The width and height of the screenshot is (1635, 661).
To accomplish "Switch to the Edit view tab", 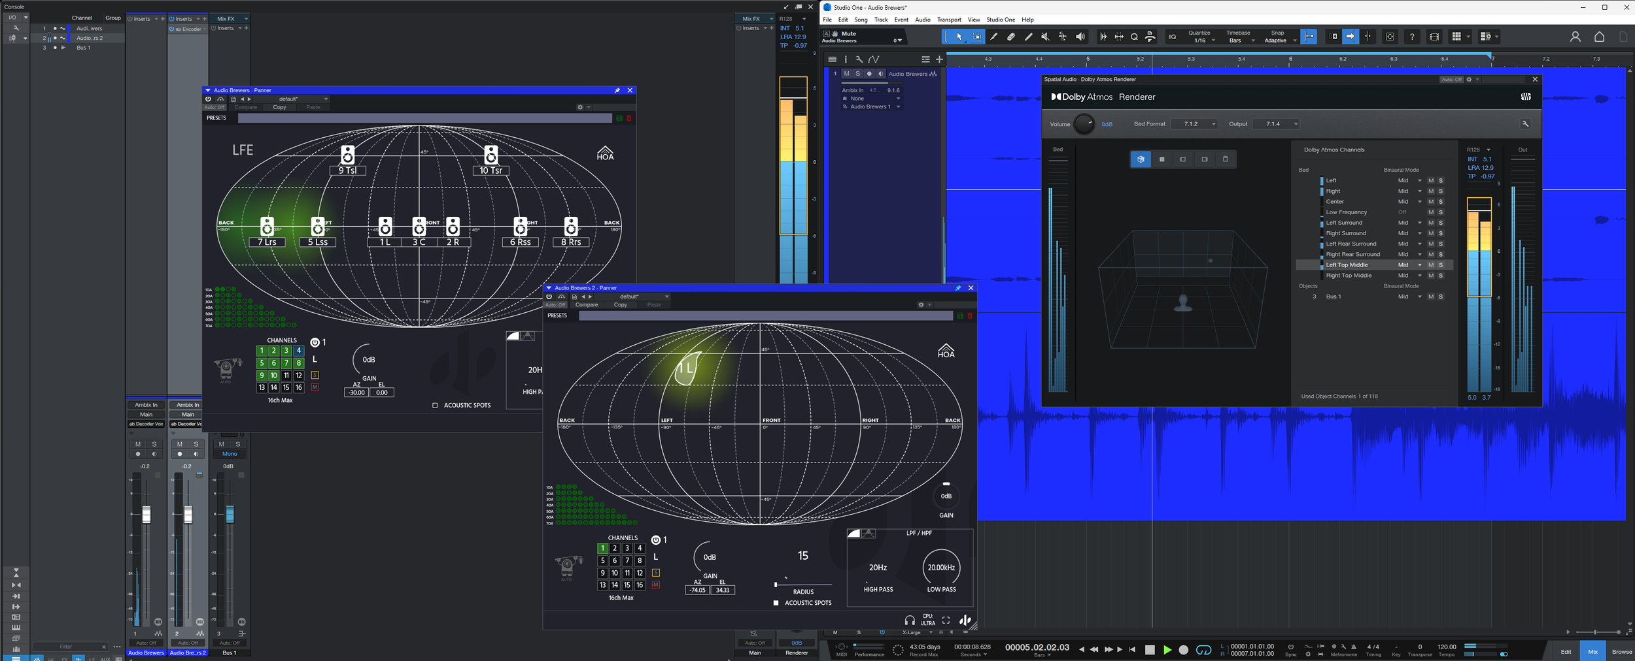I will [1566, 652].
